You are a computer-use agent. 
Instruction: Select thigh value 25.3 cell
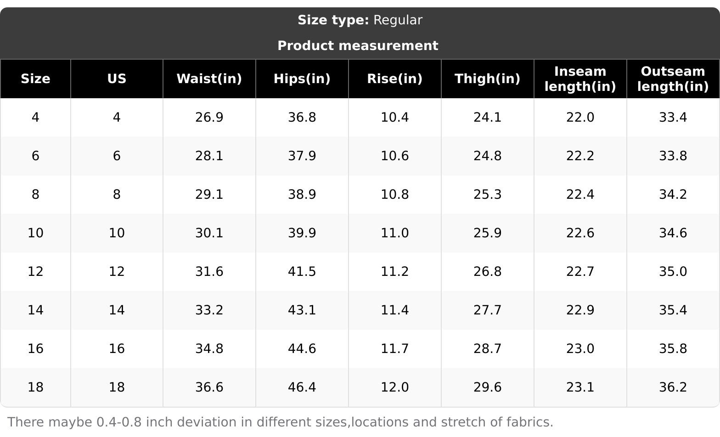(487, 195)
